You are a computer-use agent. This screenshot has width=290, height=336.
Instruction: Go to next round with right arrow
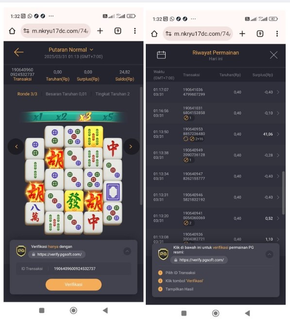[x=131, y=146]
